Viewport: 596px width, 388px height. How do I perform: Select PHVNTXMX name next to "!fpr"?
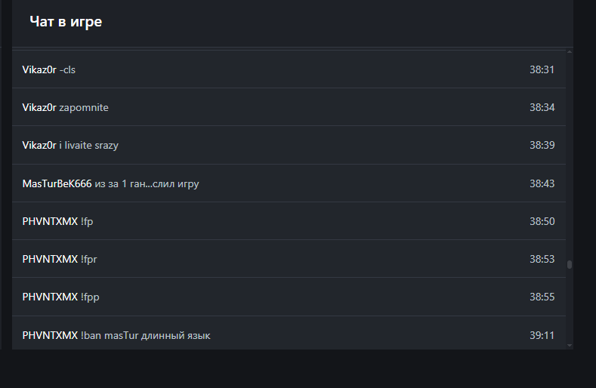pyautogui.click(x=50, y=259)
